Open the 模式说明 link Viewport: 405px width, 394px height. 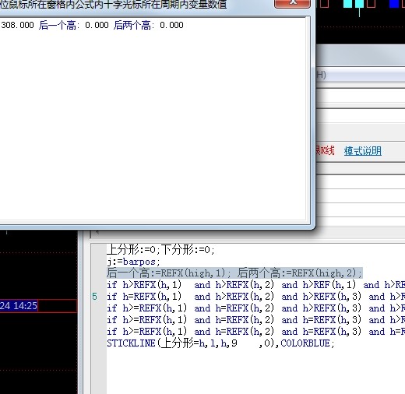pyautogui.click(x=363, y=151)
